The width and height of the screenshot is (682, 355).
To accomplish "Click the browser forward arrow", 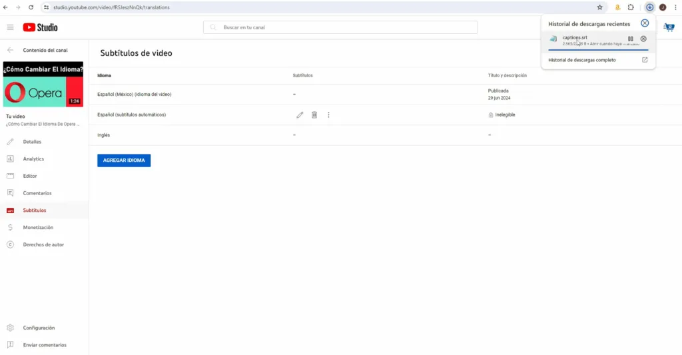I will [18, 7].
